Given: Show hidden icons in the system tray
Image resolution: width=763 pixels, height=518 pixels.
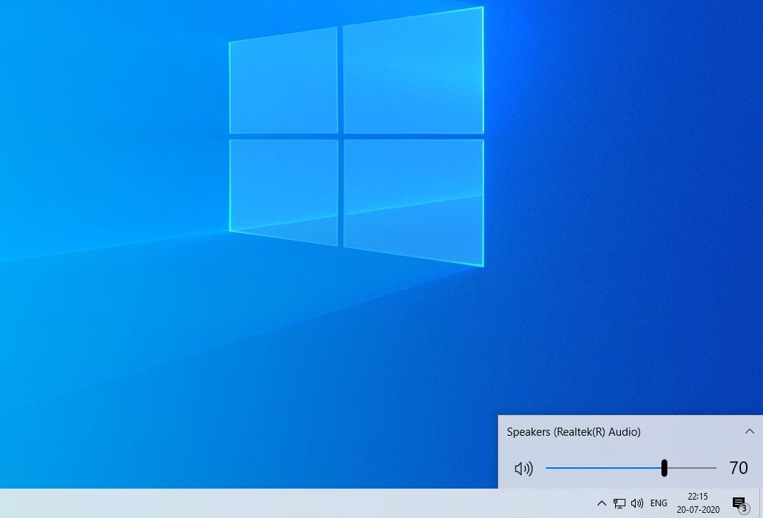Looking at the screenshot, I should [601, 503].
